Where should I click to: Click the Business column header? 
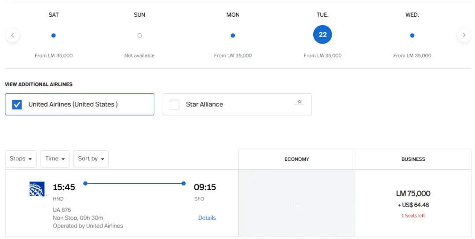point(413,159)
